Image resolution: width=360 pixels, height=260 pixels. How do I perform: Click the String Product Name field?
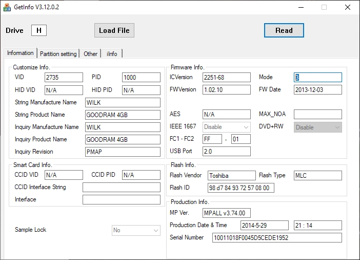(123, 115)
